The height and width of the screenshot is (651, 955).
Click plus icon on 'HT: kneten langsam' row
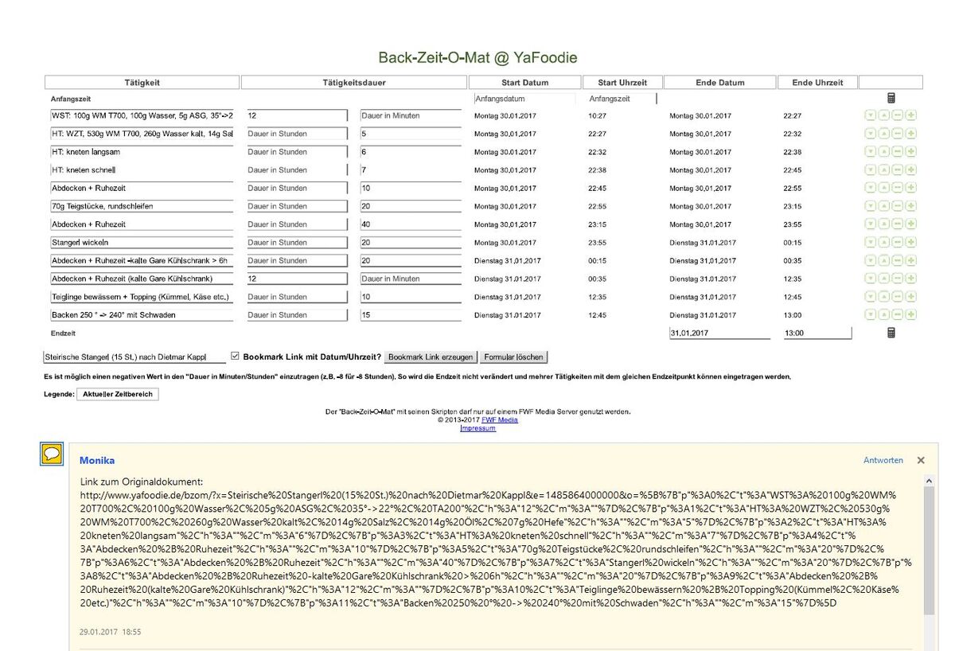point(910,152)
